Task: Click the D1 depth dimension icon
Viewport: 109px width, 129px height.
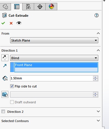Action: tap(5, 78)
